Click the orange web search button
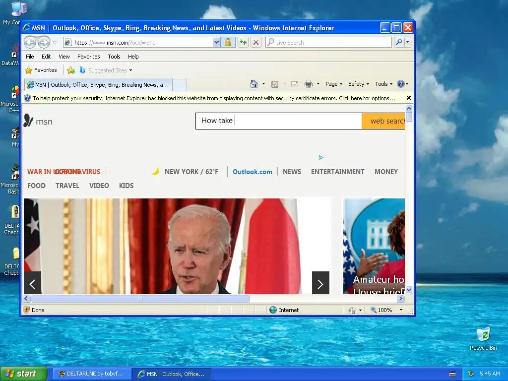 (x=383, y=121)
